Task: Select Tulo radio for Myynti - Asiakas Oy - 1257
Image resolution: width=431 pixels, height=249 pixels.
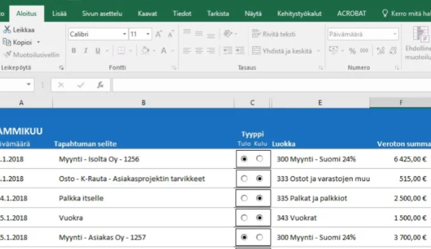Action: pos(244,237)
